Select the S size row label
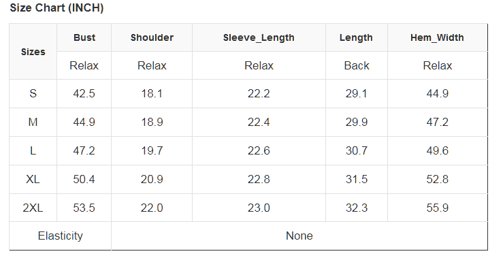Screen dimensions: 503x258 pyautogui.click(x=33, y=94)
